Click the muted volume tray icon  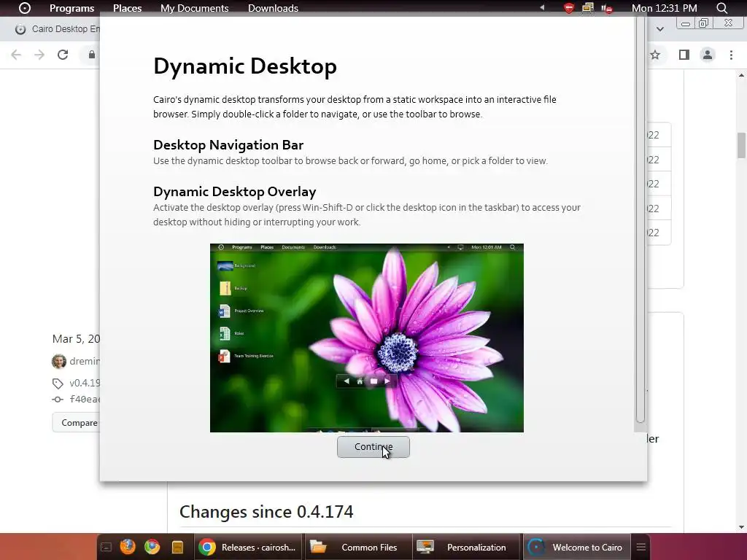[x=606, y=8]
